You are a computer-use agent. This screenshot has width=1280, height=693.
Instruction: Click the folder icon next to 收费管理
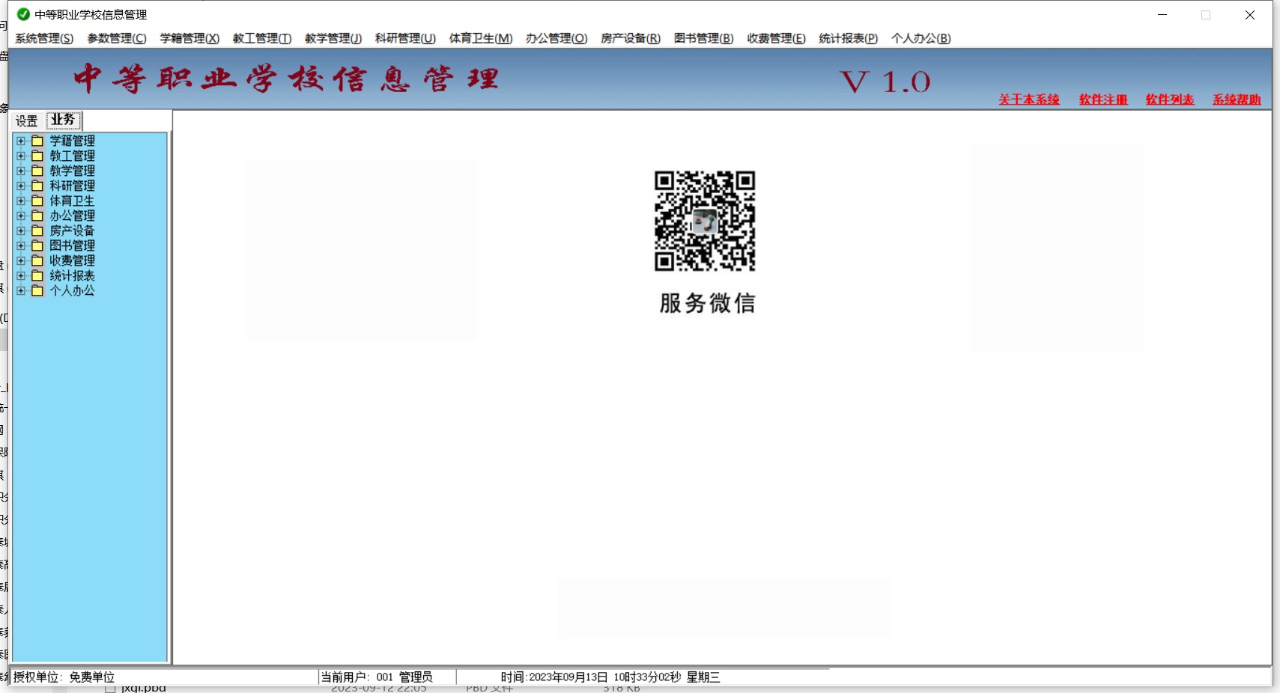pyautogui.click(x=37, y=260)
